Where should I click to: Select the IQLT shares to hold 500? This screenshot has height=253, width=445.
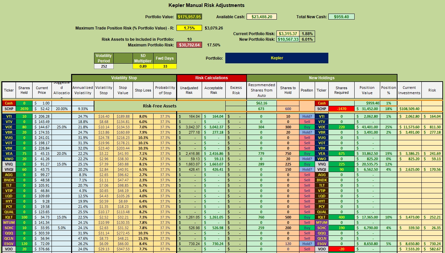click(x=288, y=217)
